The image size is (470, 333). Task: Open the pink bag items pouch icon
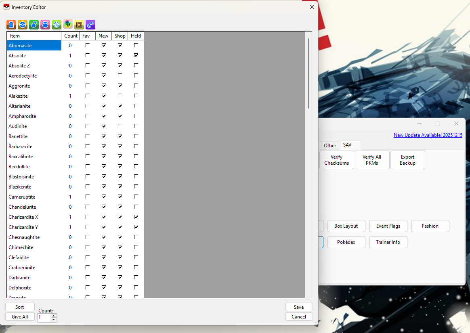[45, 25]
